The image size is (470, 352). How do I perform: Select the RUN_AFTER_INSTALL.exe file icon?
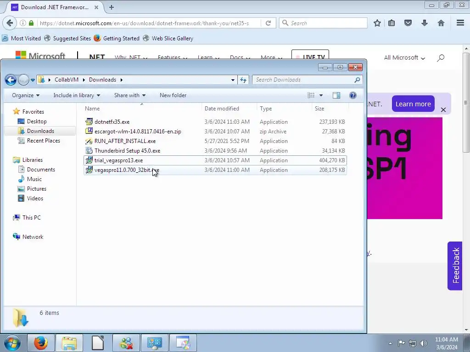(x=89, y=141)
